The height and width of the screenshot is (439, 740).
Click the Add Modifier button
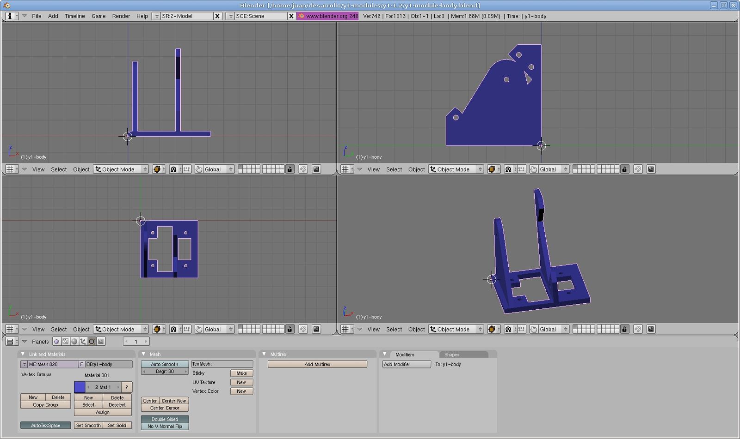(x=406, y=364)
